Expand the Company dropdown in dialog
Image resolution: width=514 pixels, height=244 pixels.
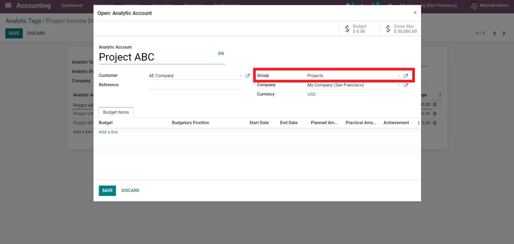point(399,85)
